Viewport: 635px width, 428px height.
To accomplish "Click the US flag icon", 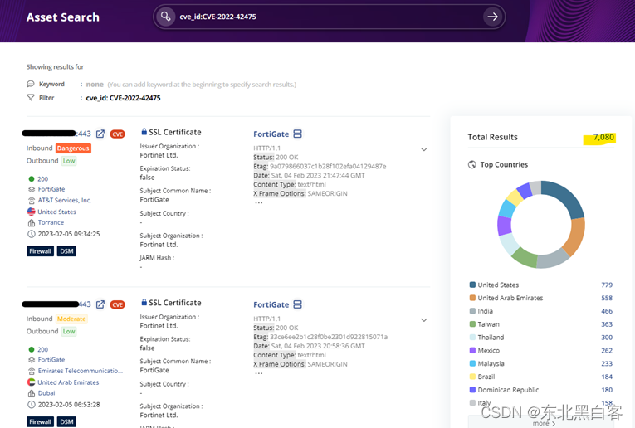I will tap(32, 212).
